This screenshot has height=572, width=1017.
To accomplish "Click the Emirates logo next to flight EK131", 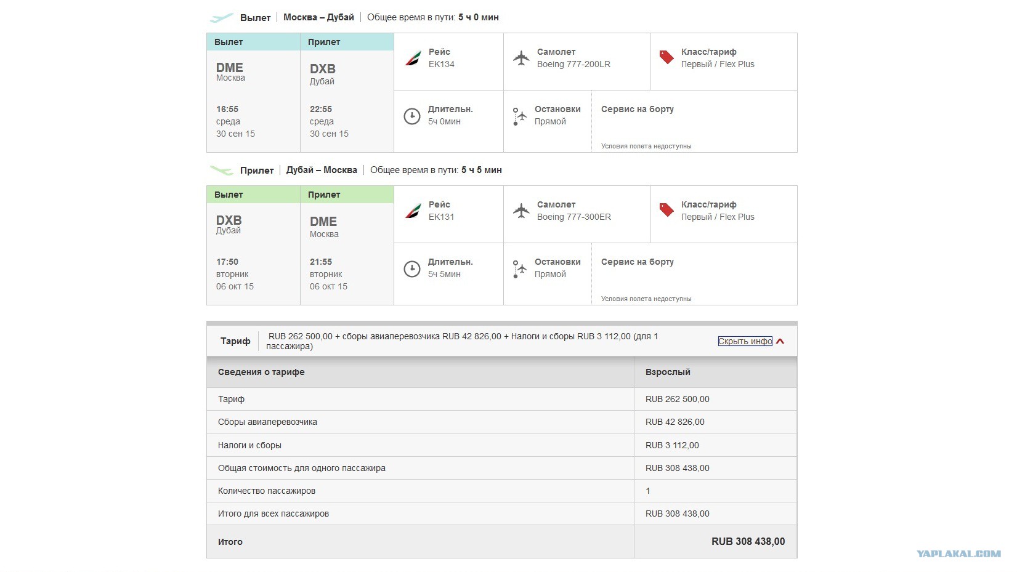I will (413, 211).
